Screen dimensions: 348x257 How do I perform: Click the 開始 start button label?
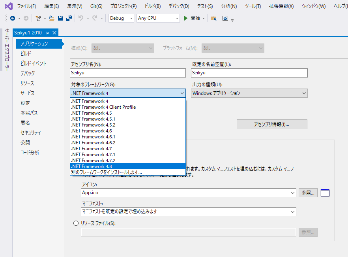195,18
